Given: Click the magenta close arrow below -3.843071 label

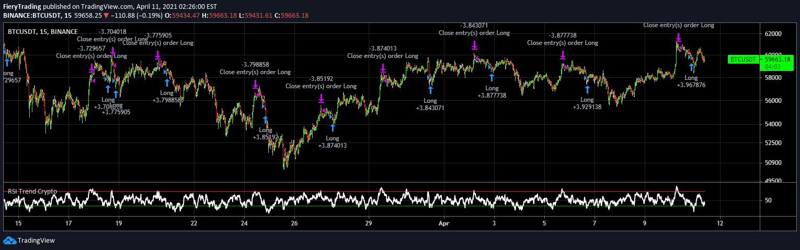Looking at the screenshot, I should pyautogui.click(x=474, y=45).
